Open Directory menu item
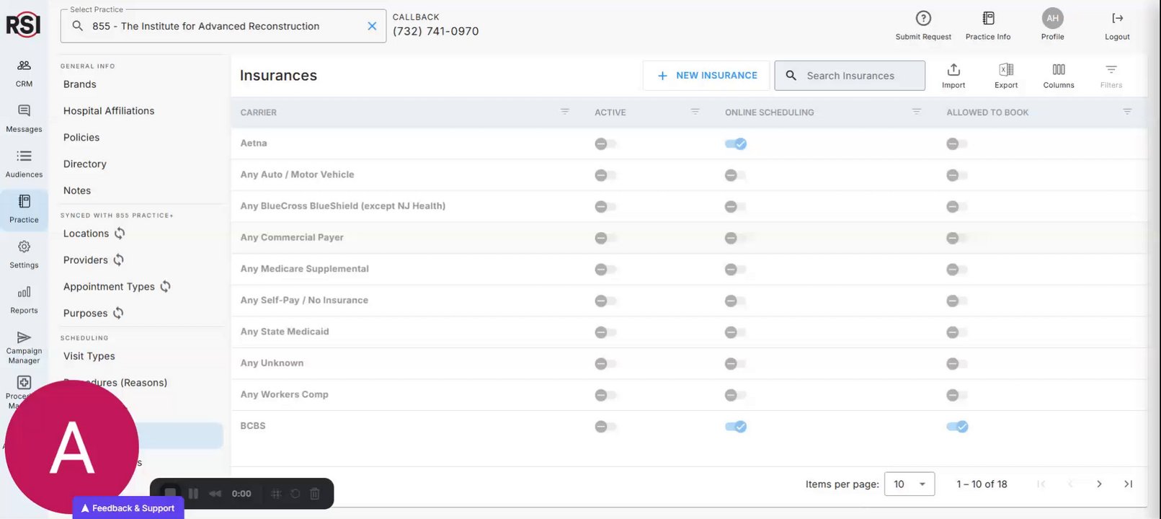 pyautogui.click(x=85, y=164)
